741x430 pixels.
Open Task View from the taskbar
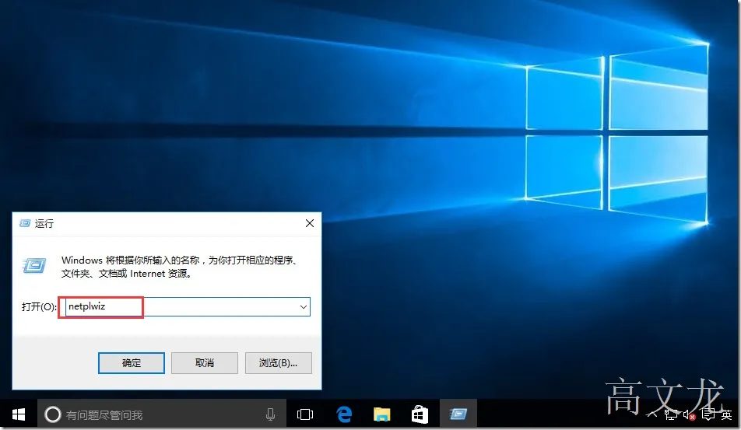[x=305, y=414]
